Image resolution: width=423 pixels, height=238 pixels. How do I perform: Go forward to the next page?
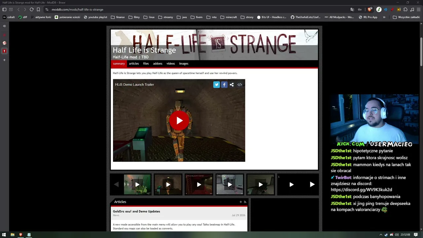point(25,10)
